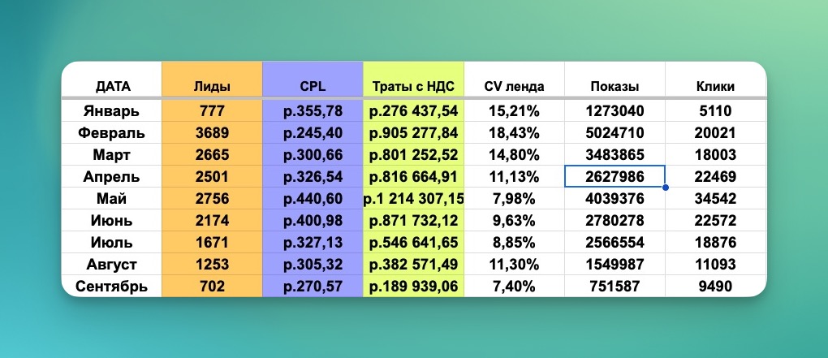Screen dimensions: 828x358
Task: Select the Траты с НДС header cell
Action: pos(413,85)
